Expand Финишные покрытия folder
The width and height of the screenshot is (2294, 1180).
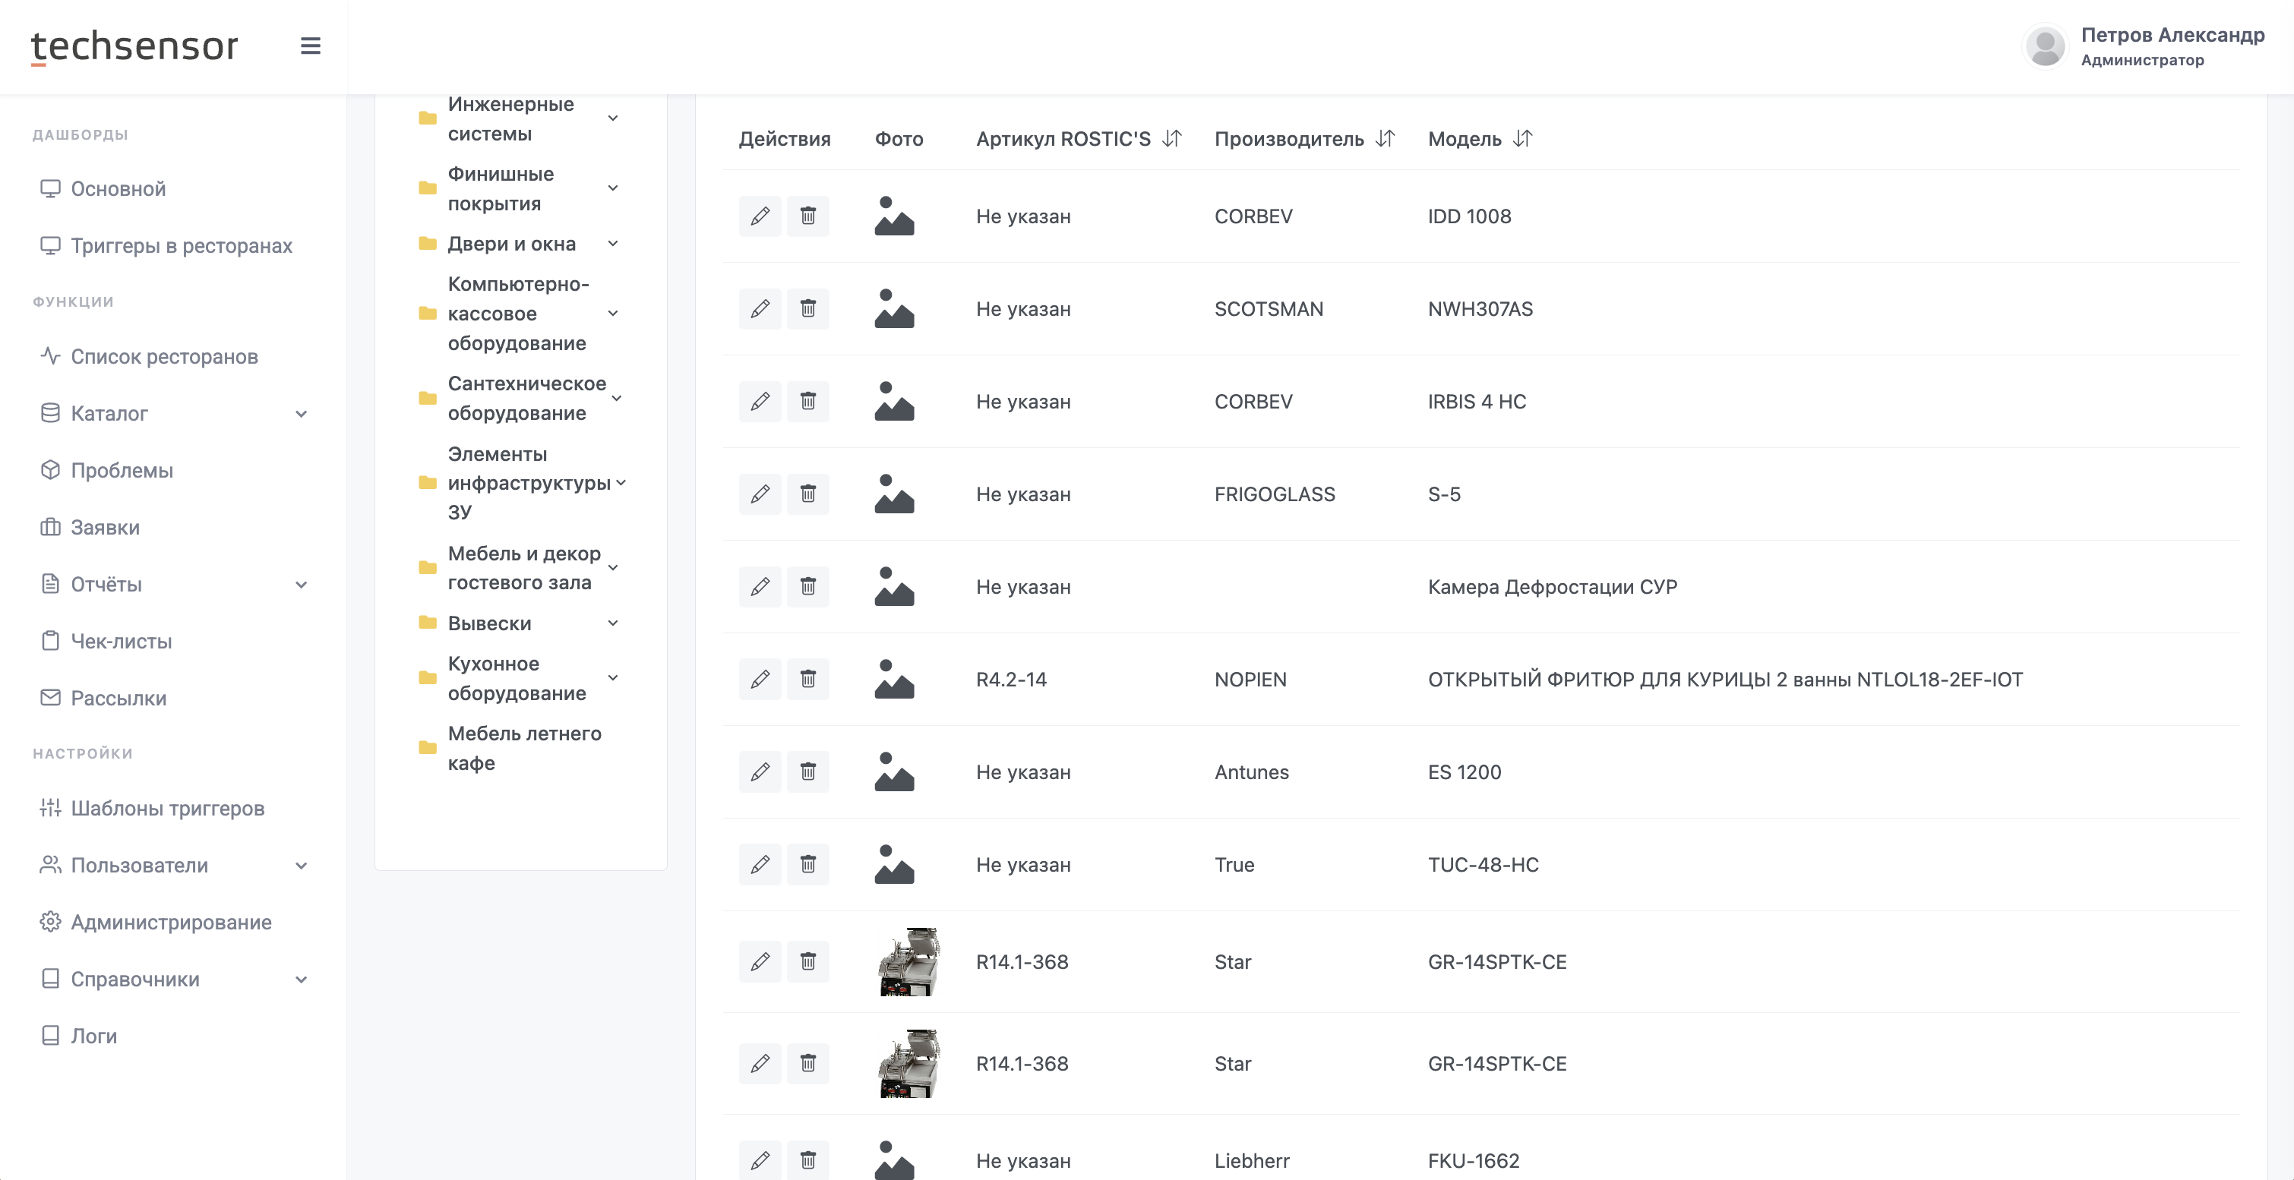(x=613, y=188)
